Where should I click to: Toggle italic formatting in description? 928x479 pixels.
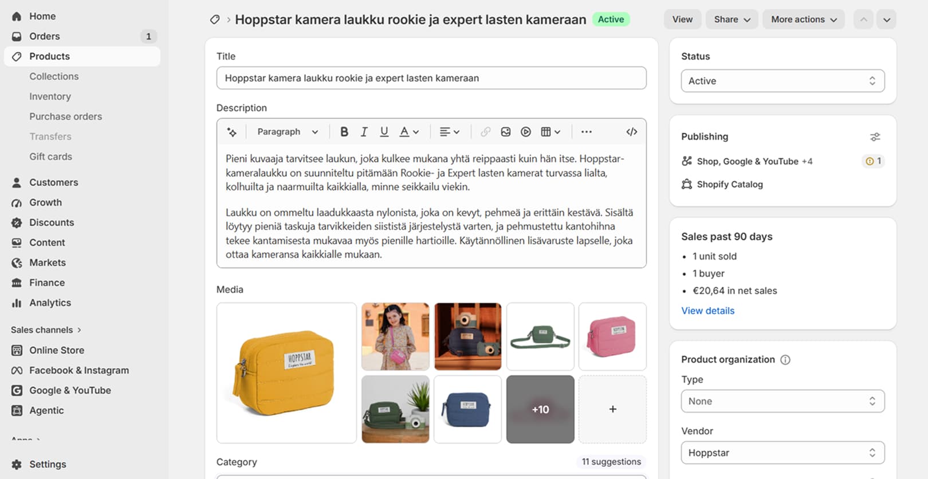coord(364,132)
